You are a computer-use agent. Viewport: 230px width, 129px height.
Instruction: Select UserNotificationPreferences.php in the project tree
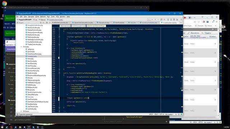tap(38, 102)
